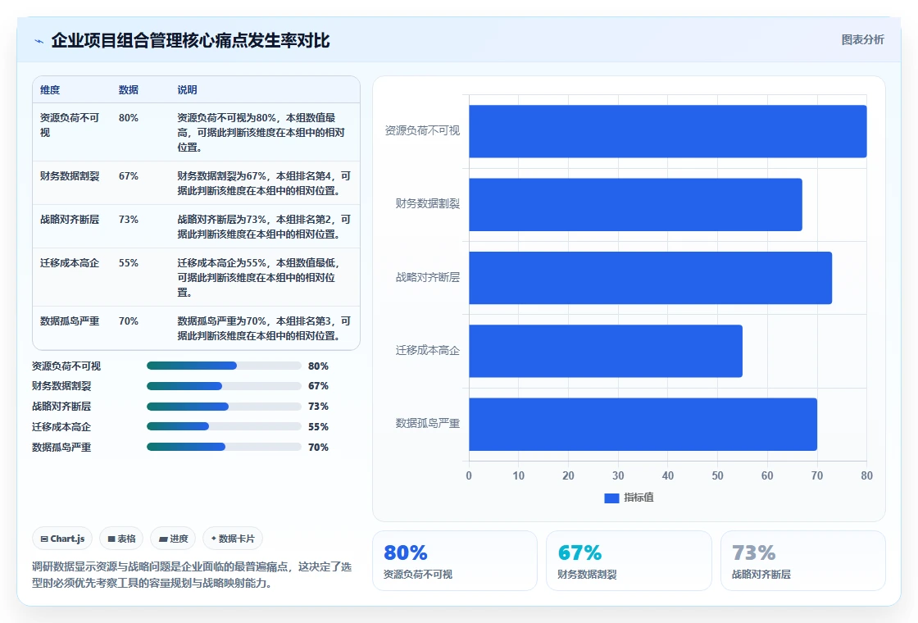This screenshot has height=623, width=918.
Task: Click the 资源负荷不可视 y-axis label on chart
Action: tap(422, 130)
